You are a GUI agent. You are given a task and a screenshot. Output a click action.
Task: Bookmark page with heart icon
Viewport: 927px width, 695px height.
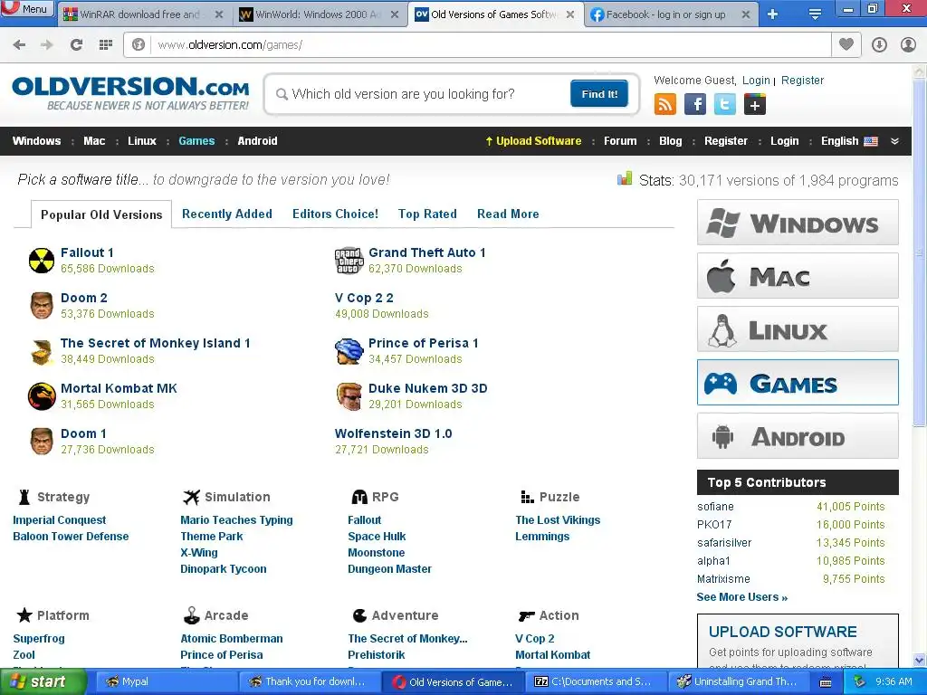pyautogui.click(x=846, y=44)
